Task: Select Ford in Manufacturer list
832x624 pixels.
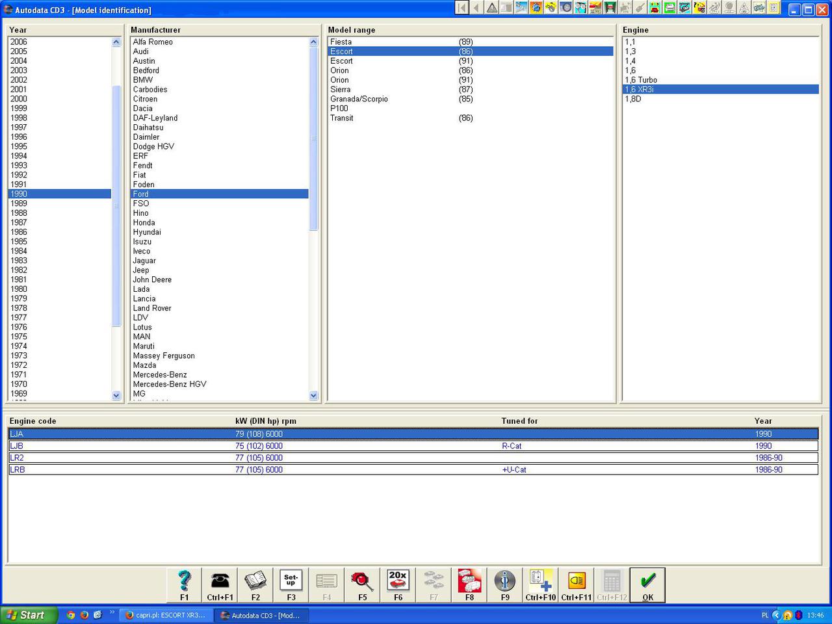Action: pyautogui.click(x=219, y=194)
